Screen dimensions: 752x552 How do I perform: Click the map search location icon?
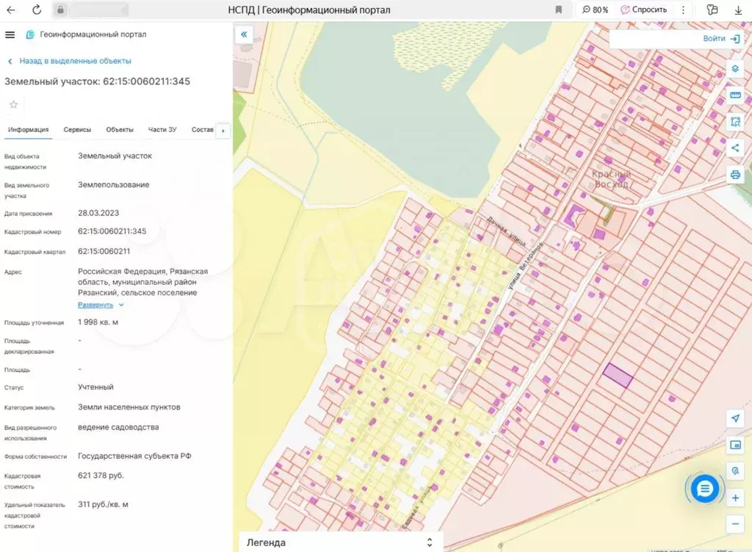pyautogui.click(x=735, y=471)
